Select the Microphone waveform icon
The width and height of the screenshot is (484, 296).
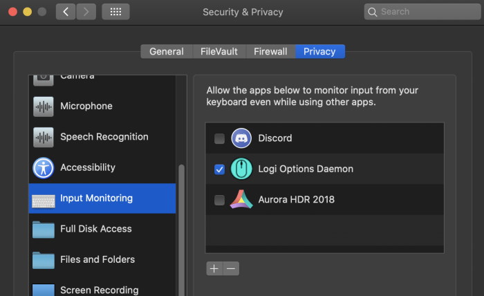coord(43,107)
